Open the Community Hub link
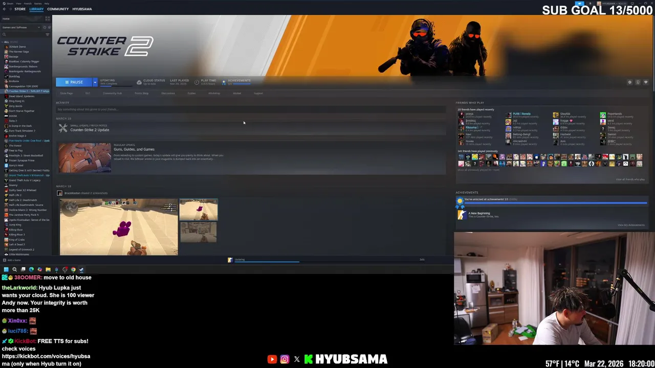Screen dimensions: 655x368 click(x=112, y=94)
